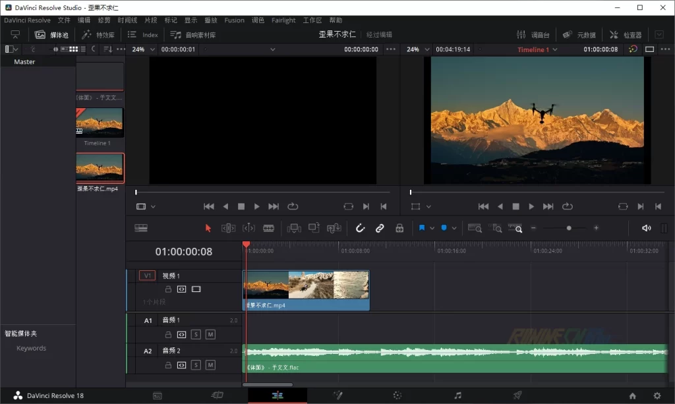Go to the Fairlight page music note
This screenshot has width=675, height=404.
tap(457, 395)
